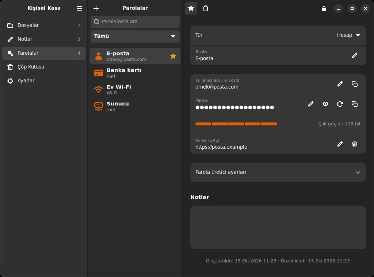
Task: Click the yellow star on the E-posta row
Action: 173,56
